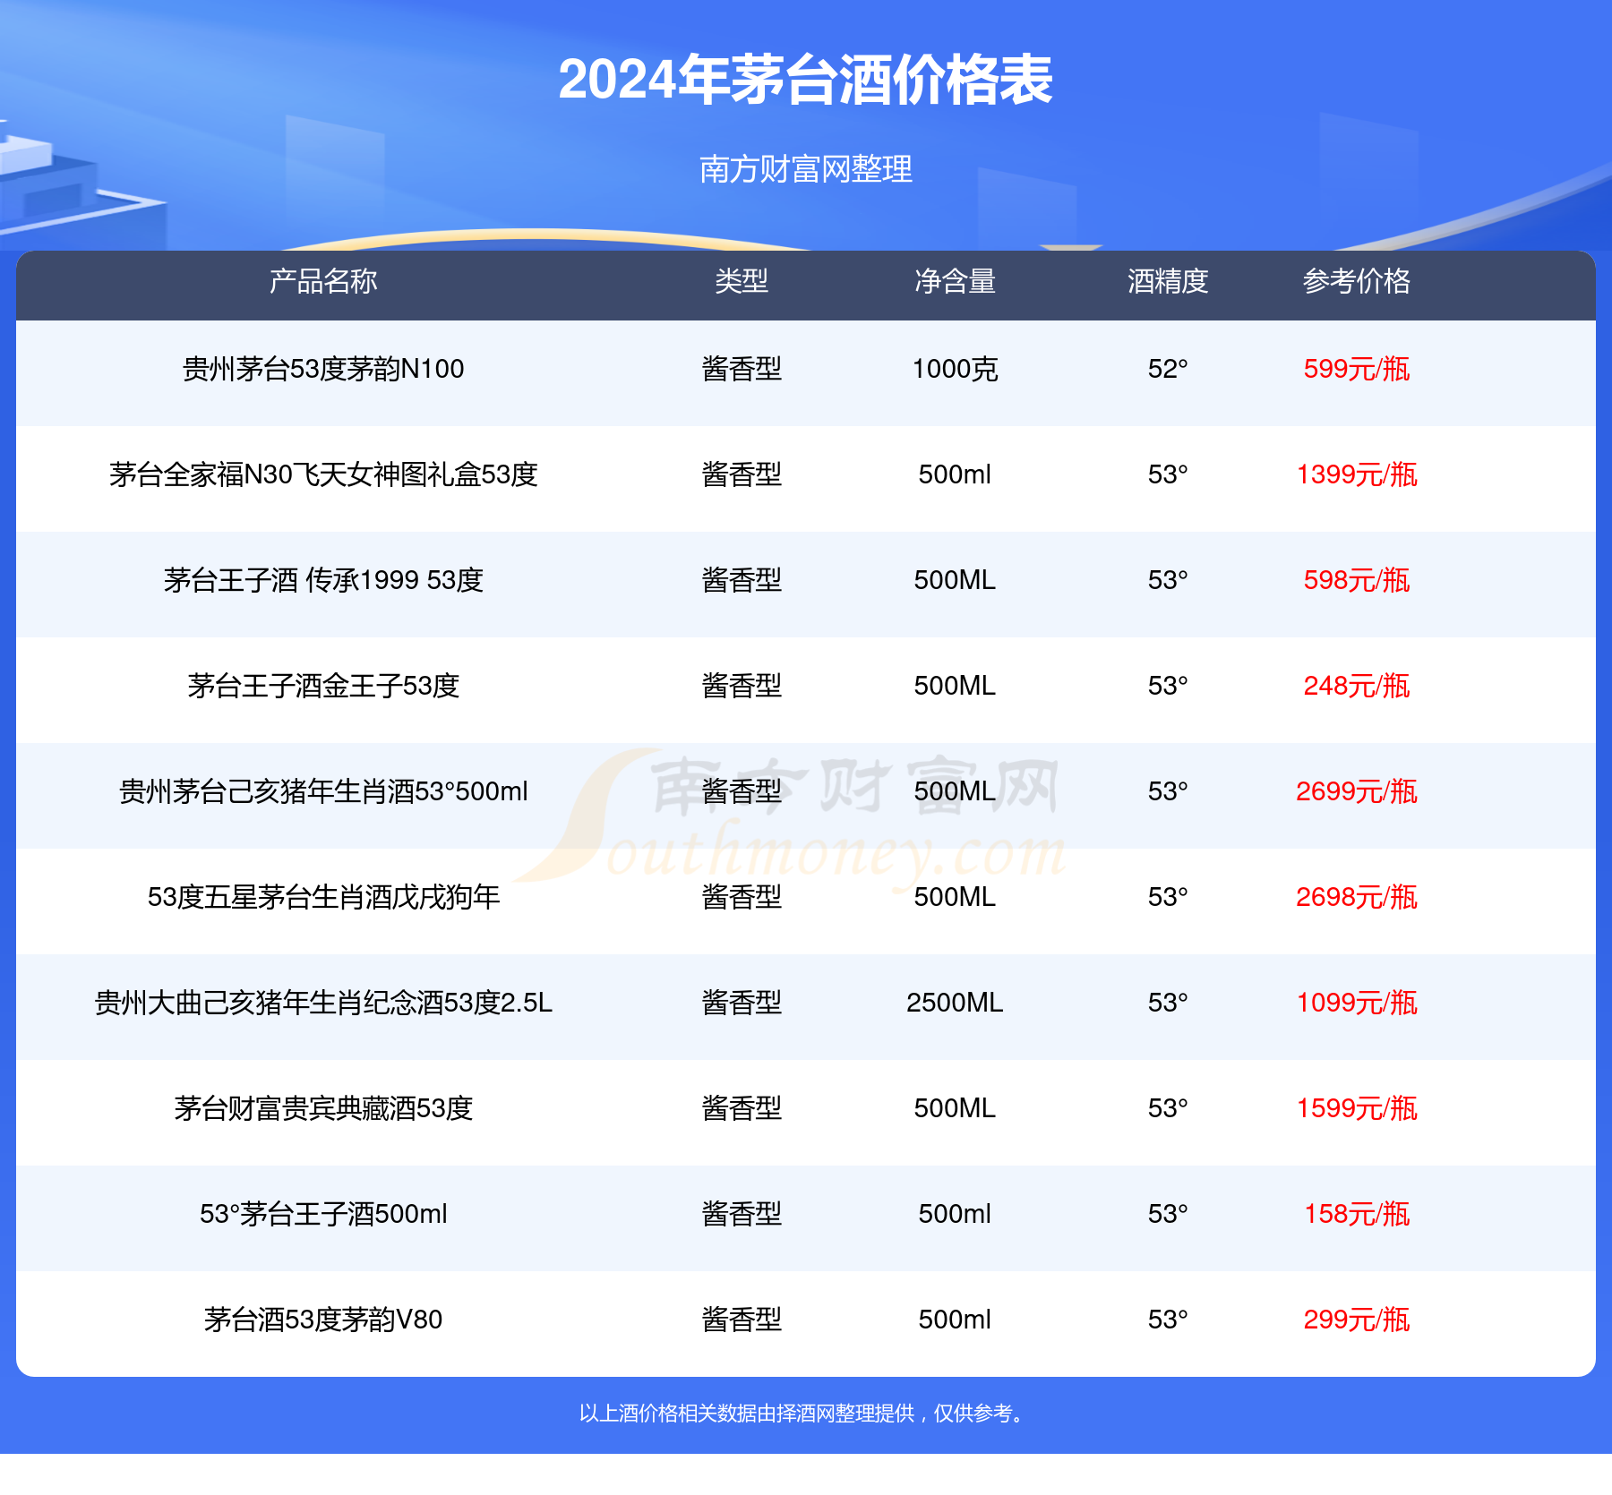This screenshot has height=1495, width=1612.
Task: Click the 类型 column header
Action: pos(742,281)
